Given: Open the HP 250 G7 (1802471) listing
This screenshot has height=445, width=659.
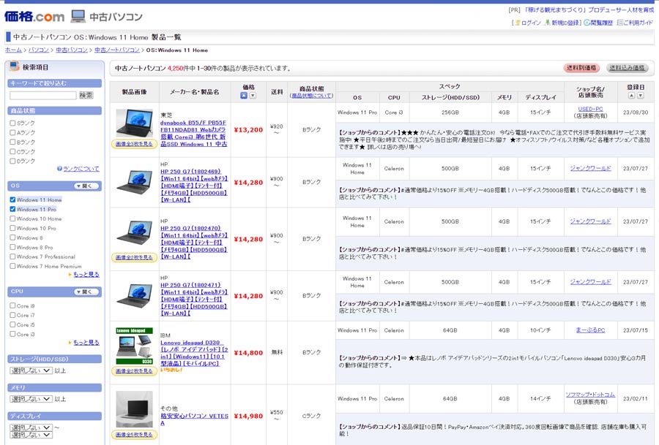Looking at the screenshot, I should [194, 300].
